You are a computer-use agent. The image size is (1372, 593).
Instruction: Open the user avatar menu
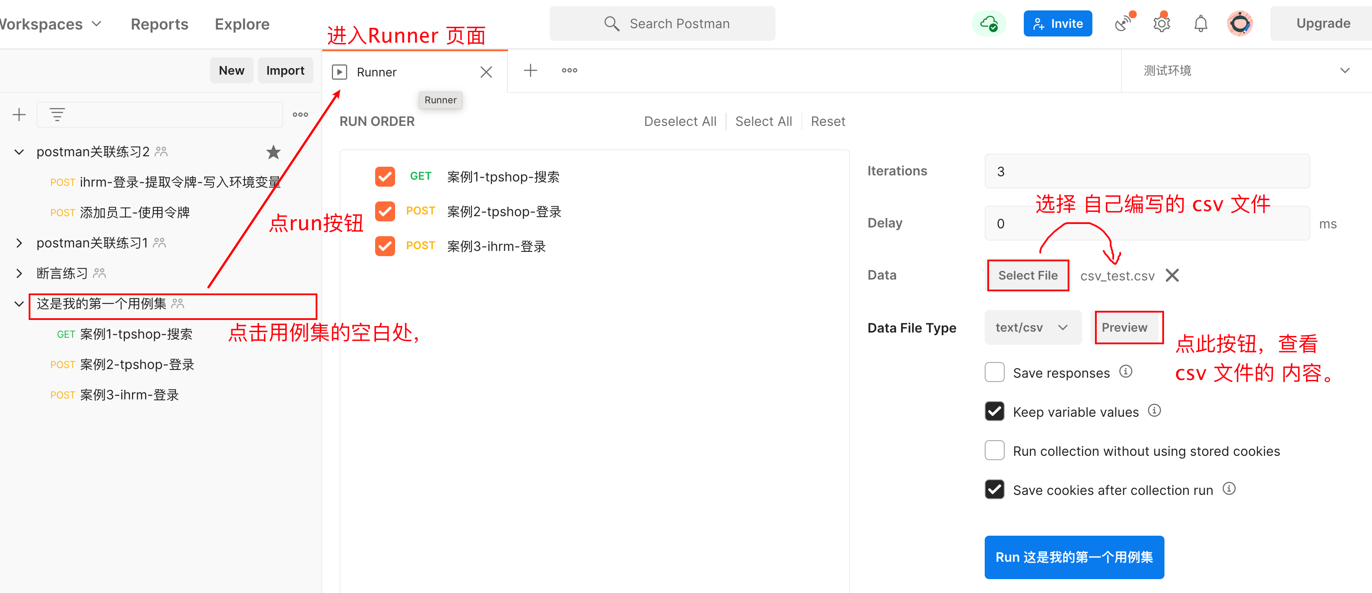tap(1240, 23)
